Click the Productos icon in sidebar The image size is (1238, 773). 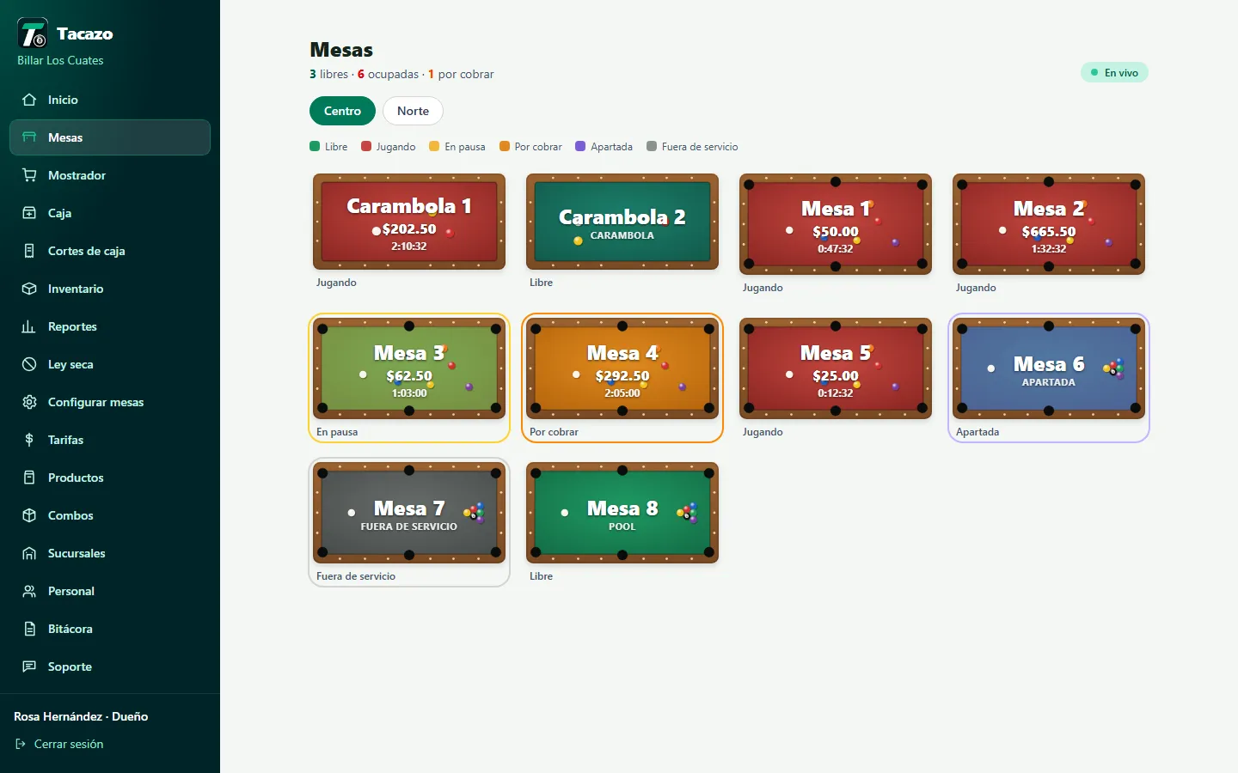click(x=29, y=478)
